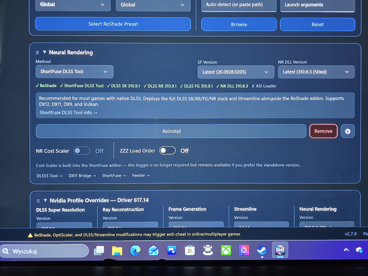Click the NR DLL 310.8.3 status label
The height and width of the screenshot is (276, 368).
pos(232,86)
